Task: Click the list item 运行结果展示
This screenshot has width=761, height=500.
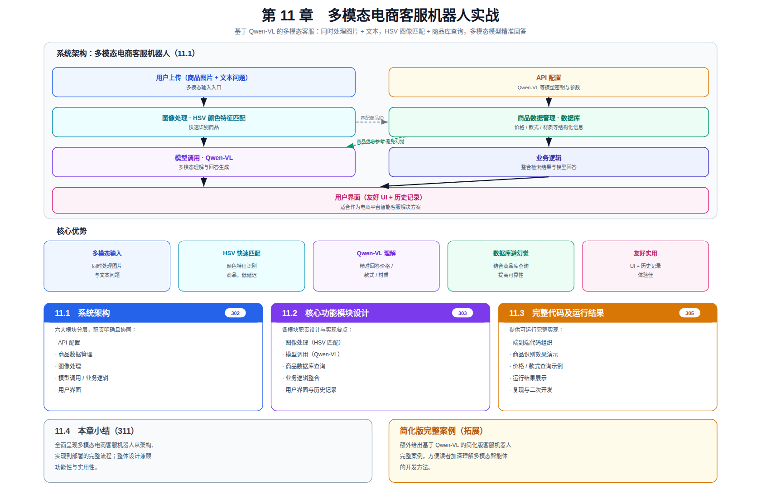Action: pos(528,378)
